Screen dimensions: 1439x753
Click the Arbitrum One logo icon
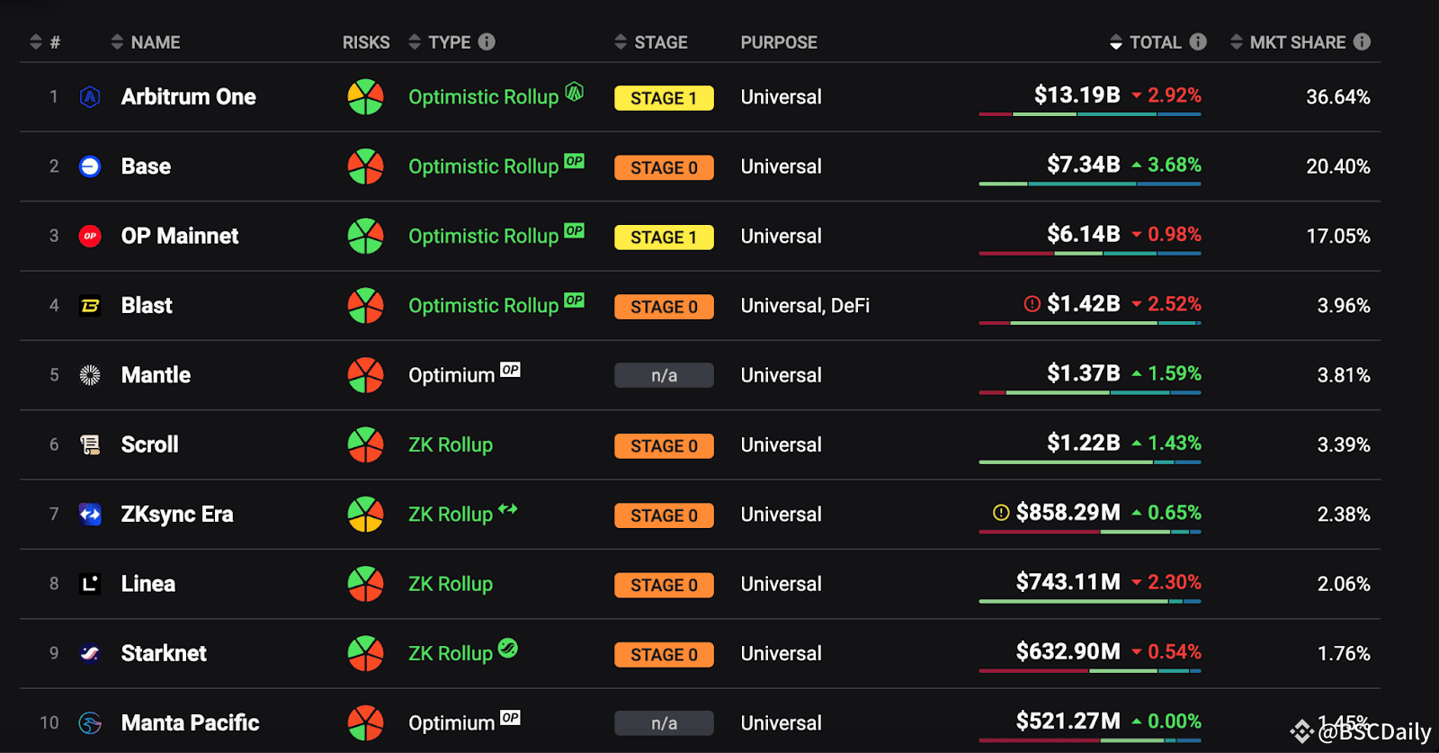click(90, 97)
